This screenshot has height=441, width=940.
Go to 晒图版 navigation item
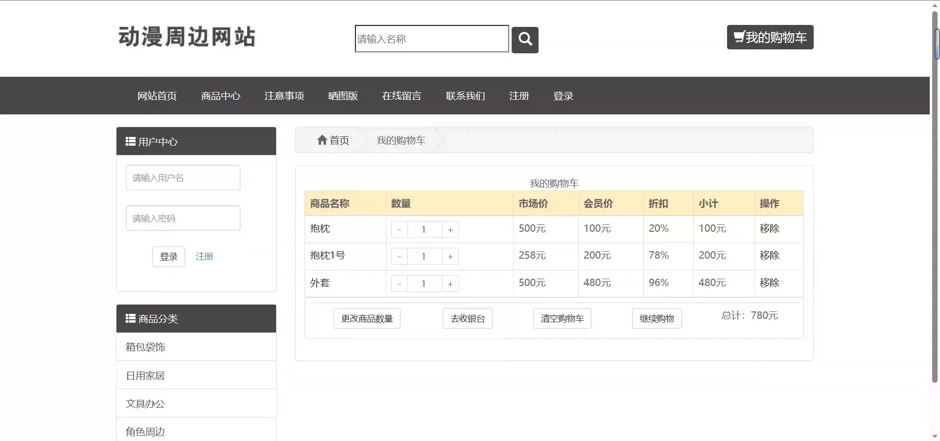tap(343, 96)
